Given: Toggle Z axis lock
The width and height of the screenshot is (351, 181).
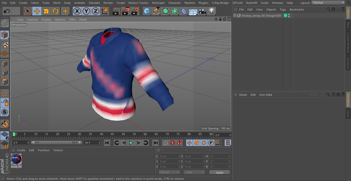Looking at the screenshot, I should (x=95, y=11).
